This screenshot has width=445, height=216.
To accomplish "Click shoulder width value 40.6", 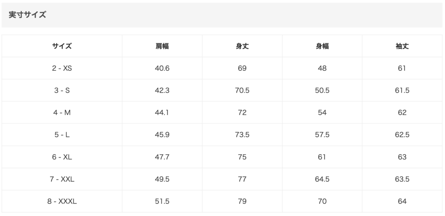I will pos(162,68).
